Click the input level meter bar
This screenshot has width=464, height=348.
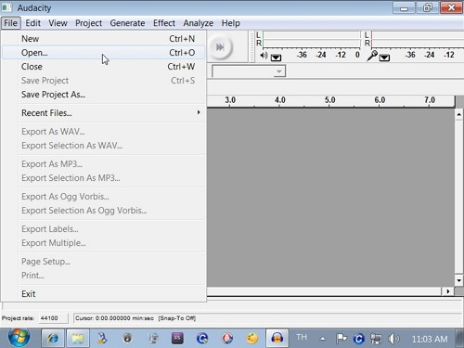click(x=418, y=39)
